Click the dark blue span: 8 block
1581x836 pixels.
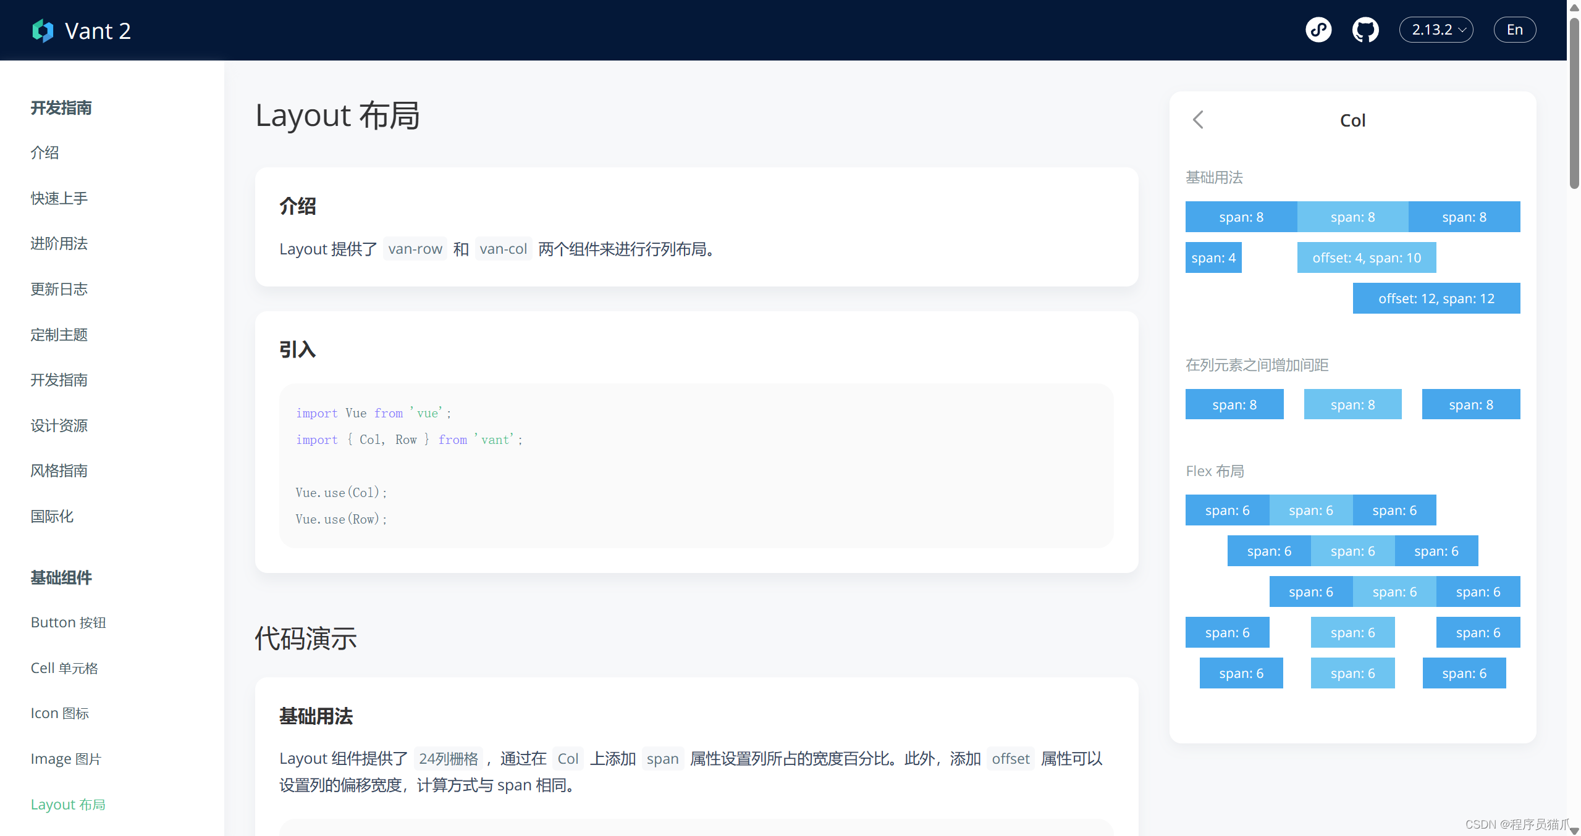(x=1241, y=217)
